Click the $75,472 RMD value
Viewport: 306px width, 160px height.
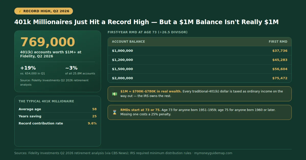click(x=280, y=78)
